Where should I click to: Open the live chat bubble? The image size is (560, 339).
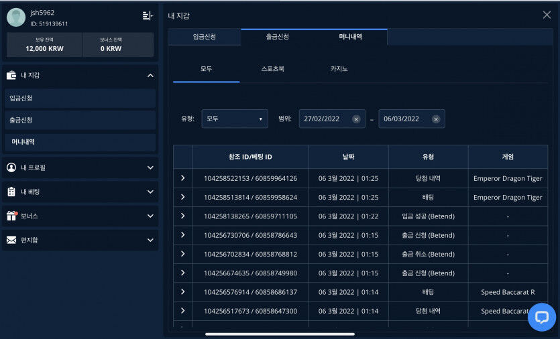(542, 317)
